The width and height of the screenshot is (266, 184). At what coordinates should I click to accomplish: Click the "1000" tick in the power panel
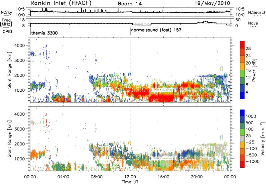pos(20,90)
